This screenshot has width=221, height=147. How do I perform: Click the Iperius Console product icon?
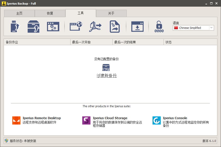pyautogui.click(x=156, y=120)
